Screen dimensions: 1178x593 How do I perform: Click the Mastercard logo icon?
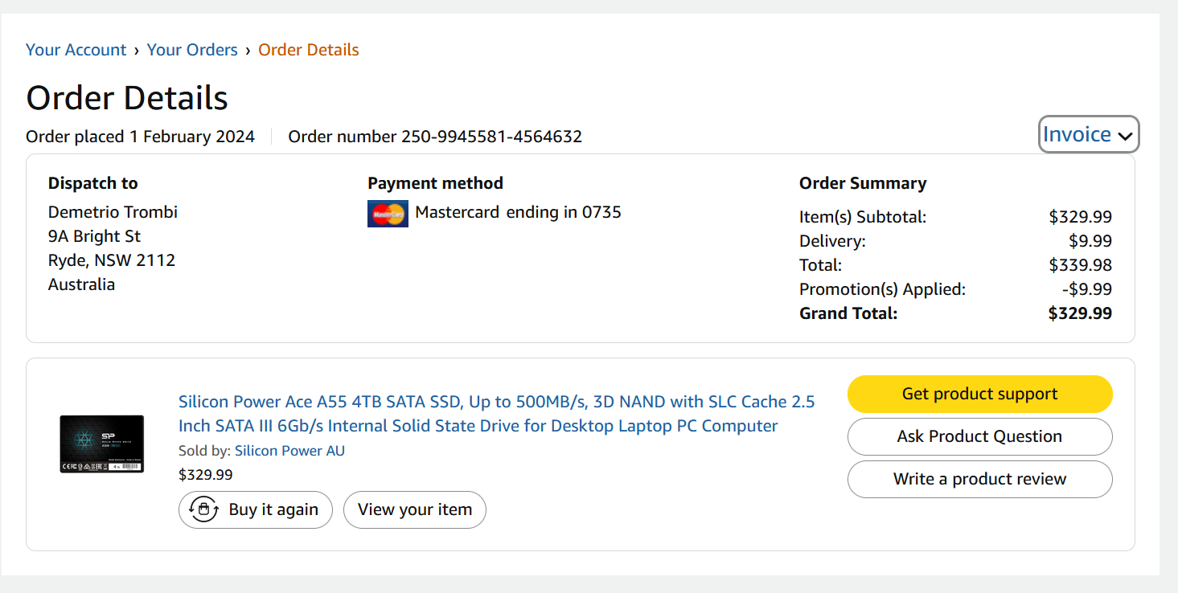pyautogui.click(x=388, y=214)
